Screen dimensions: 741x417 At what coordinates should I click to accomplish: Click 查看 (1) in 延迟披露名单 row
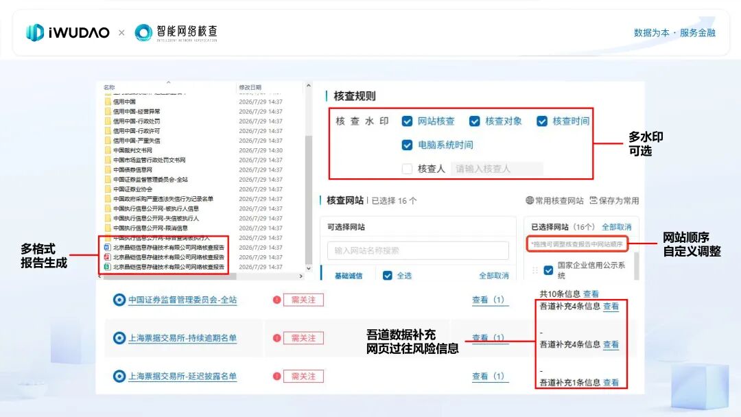pos(489,376)
